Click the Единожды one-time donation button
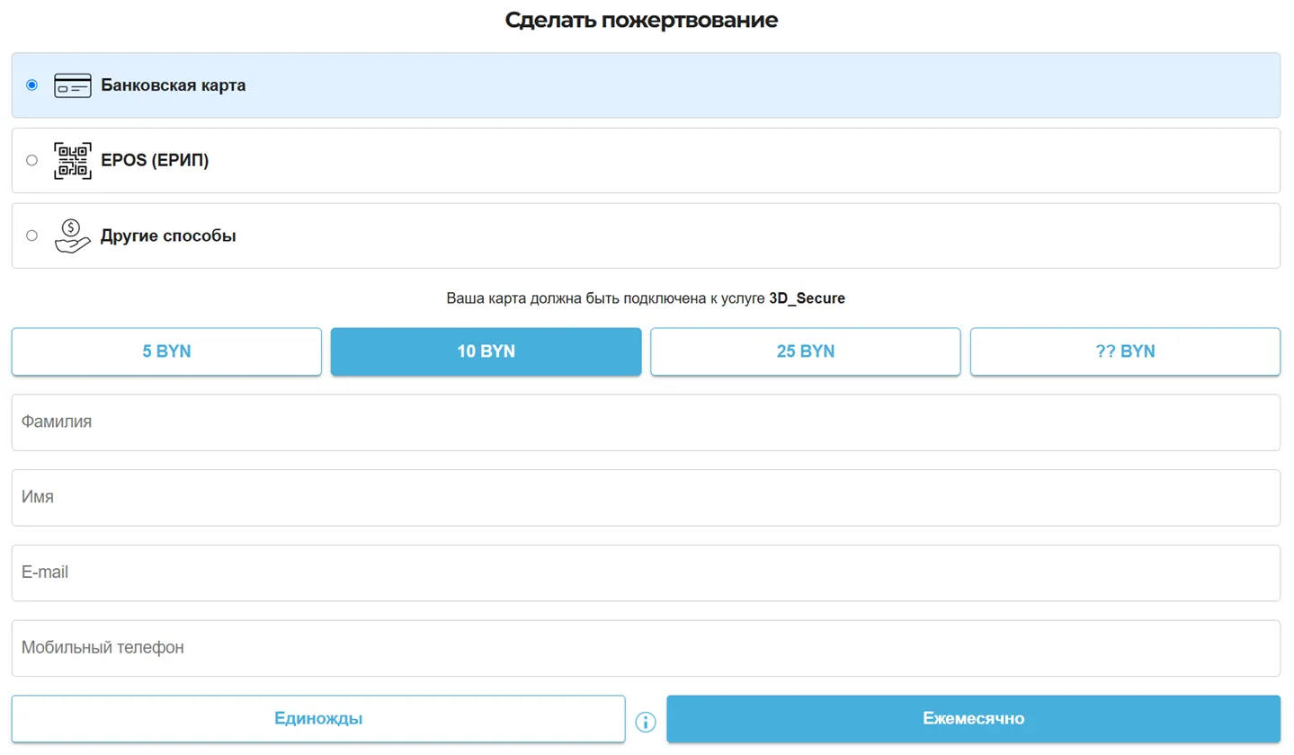Image resolution: width=1294 pixels, height=755 pixels. pos(317,718)
